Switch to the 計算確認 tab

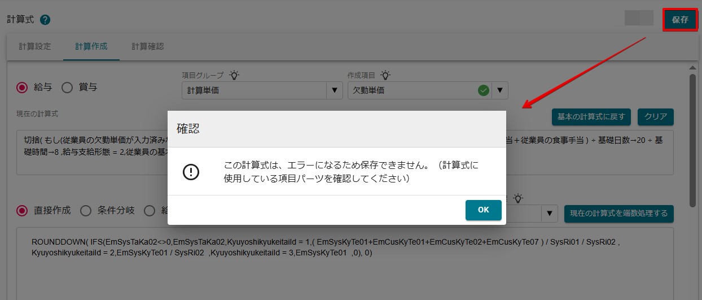click(148, 46)
